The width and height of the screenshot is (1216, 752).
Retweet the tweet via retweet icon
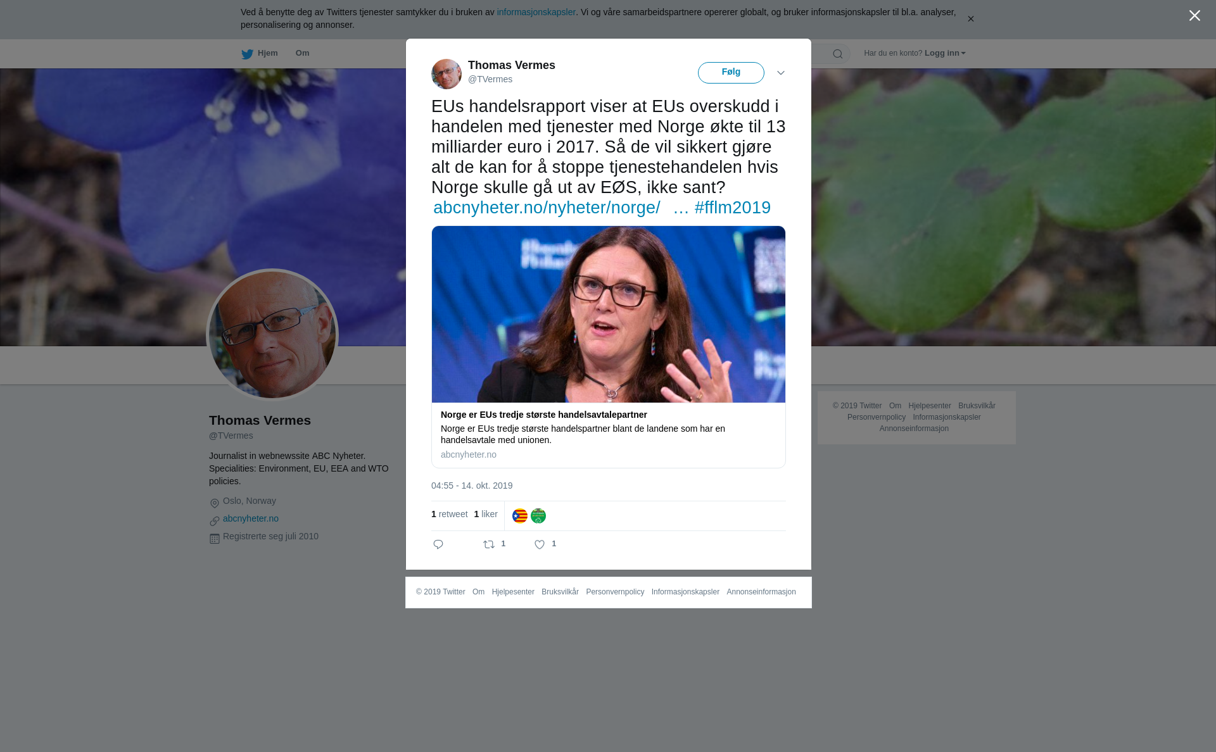(x=489, y=544)
